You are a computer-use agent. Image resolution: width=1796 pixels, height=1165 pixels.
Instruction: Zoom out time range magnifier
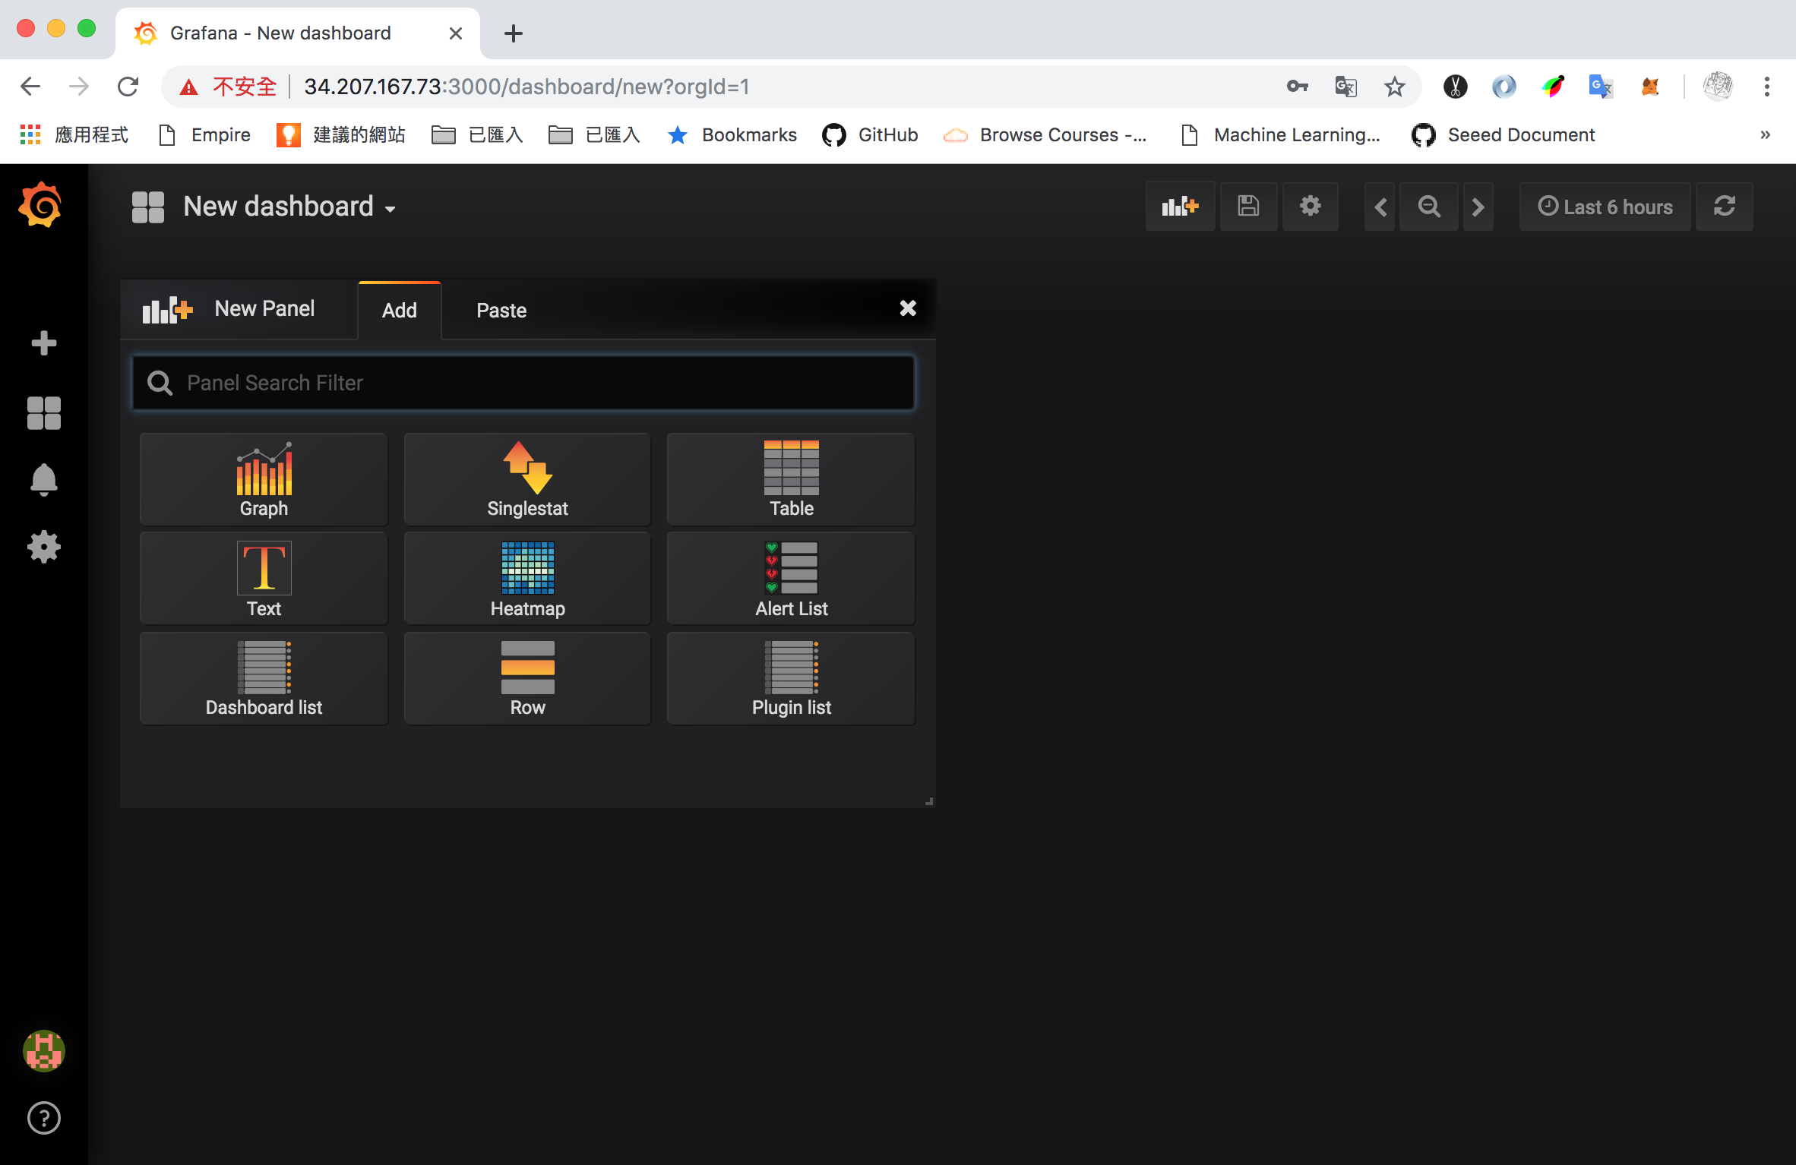tap(1429, 207)
